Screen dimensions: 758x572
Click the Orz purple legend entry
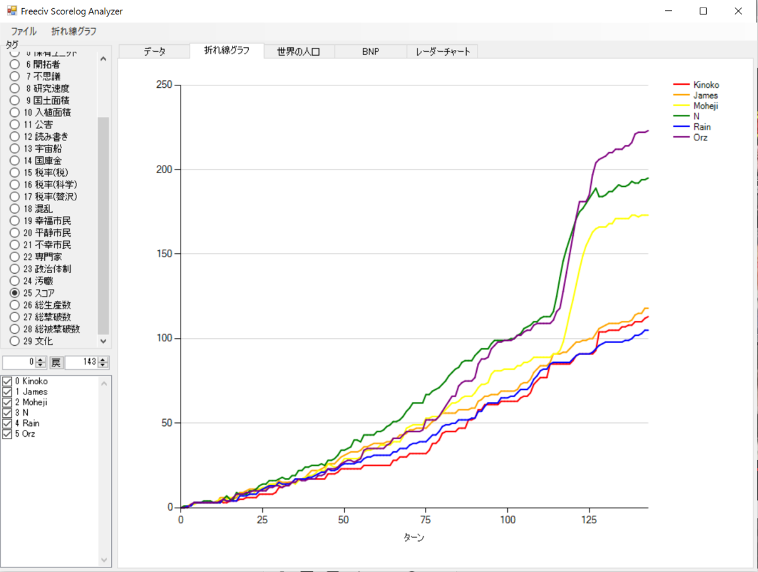pos(690,137)
